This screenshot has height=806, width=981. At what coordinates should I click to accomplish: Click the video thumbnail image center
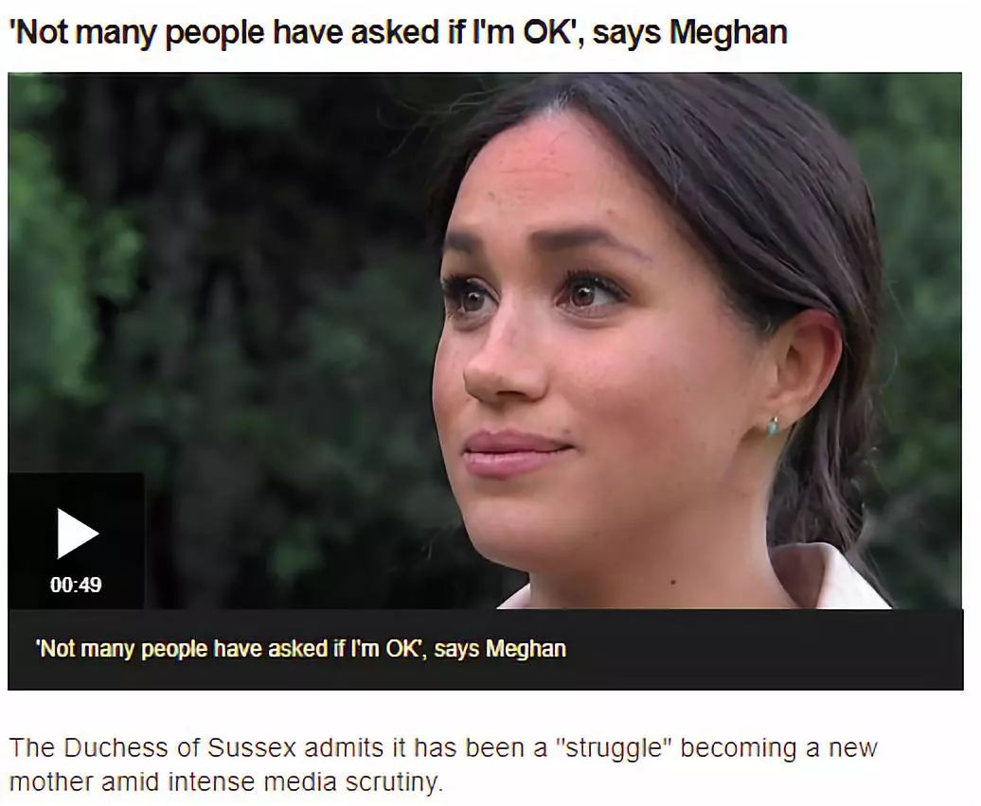(485, 341)
